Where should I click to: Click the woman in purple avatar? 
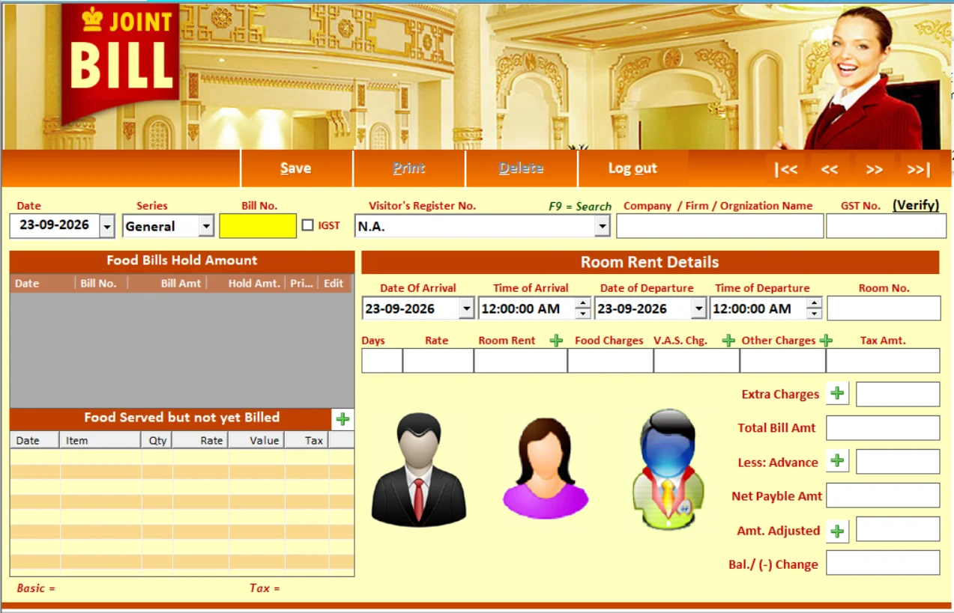[545, 469]
